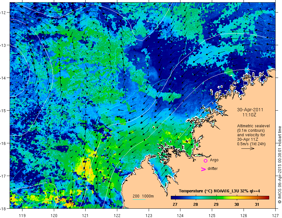Click longitude axis label '121'

click(x=86, y=216)
